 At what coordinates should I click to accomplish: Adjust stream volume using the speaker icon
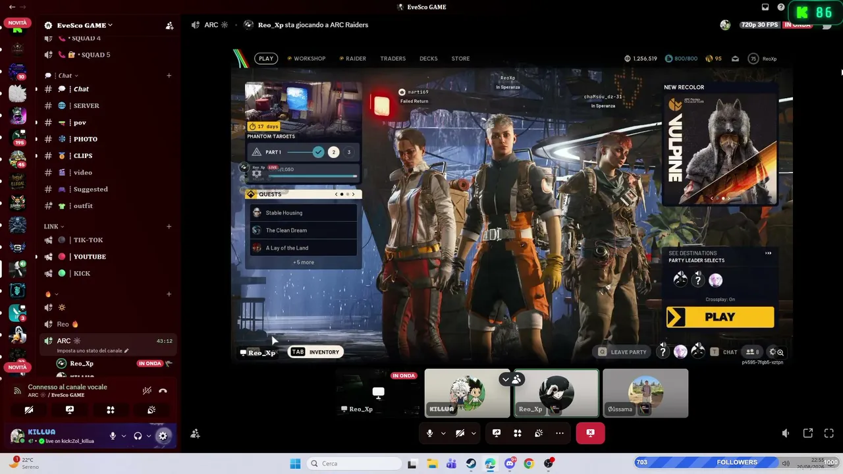(x=786, y=433)
